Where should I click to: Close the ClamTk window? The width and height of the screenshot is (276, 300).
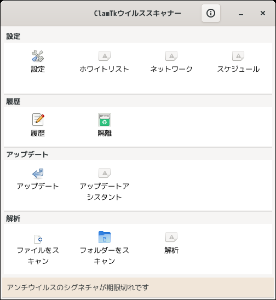(263, 13)
